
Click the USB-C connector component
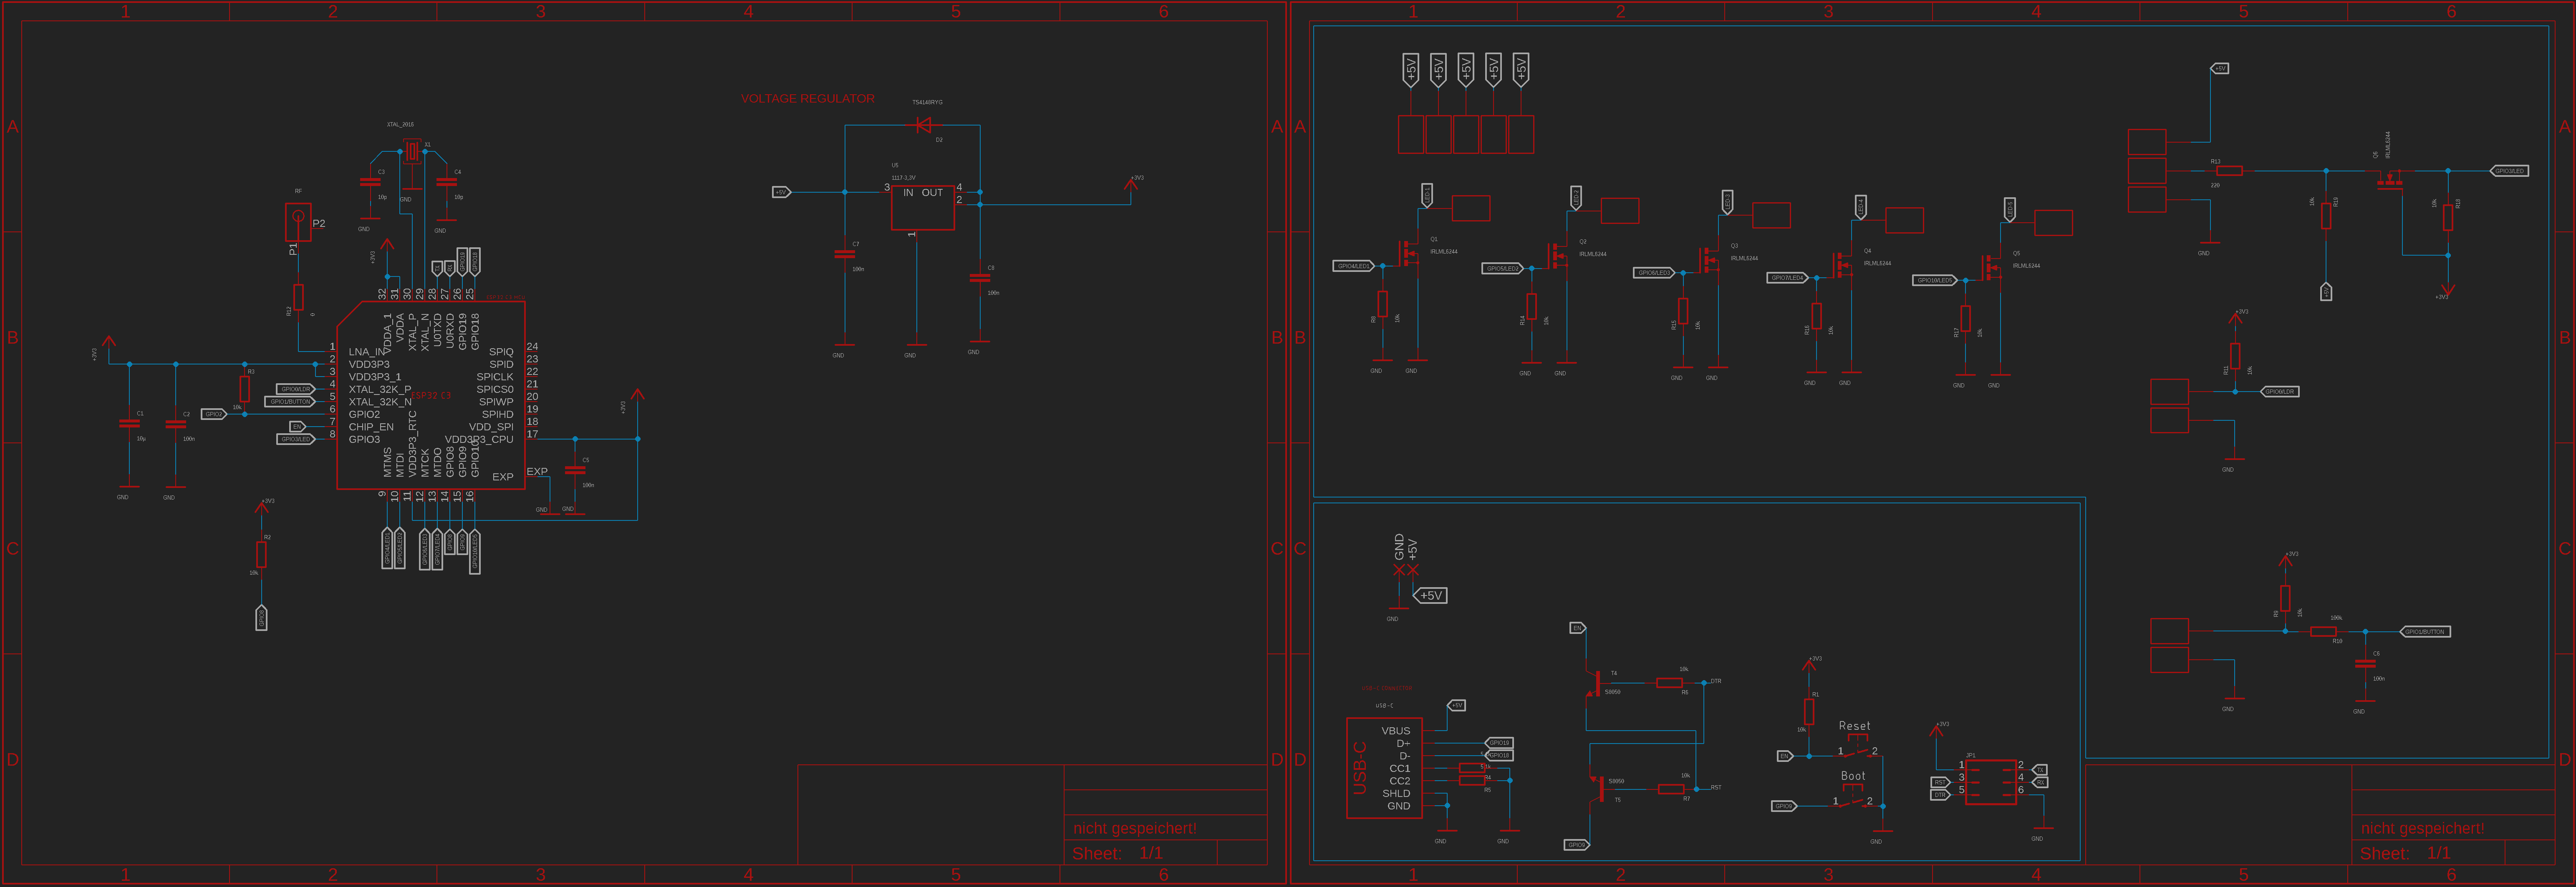tap(1384, 767)
